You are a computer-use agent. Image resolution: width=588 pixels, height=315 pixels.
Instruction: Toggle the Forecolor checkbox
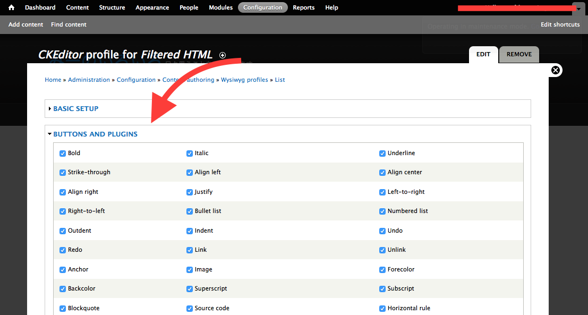(382, 270)
